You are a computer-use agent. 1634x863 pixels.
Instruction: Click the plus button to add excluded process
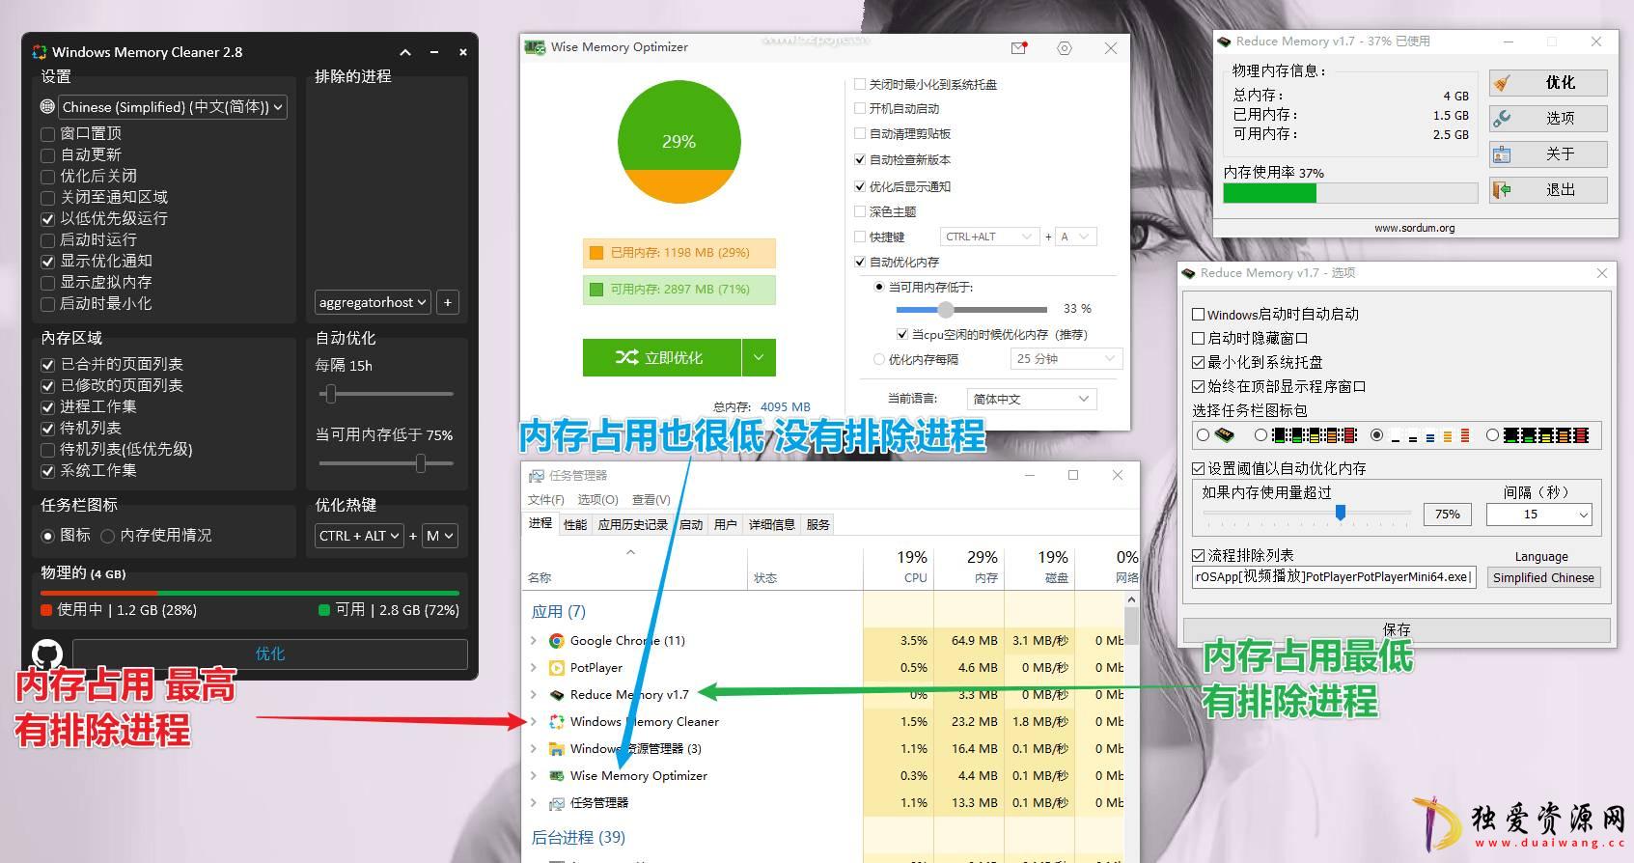[448, 302]
